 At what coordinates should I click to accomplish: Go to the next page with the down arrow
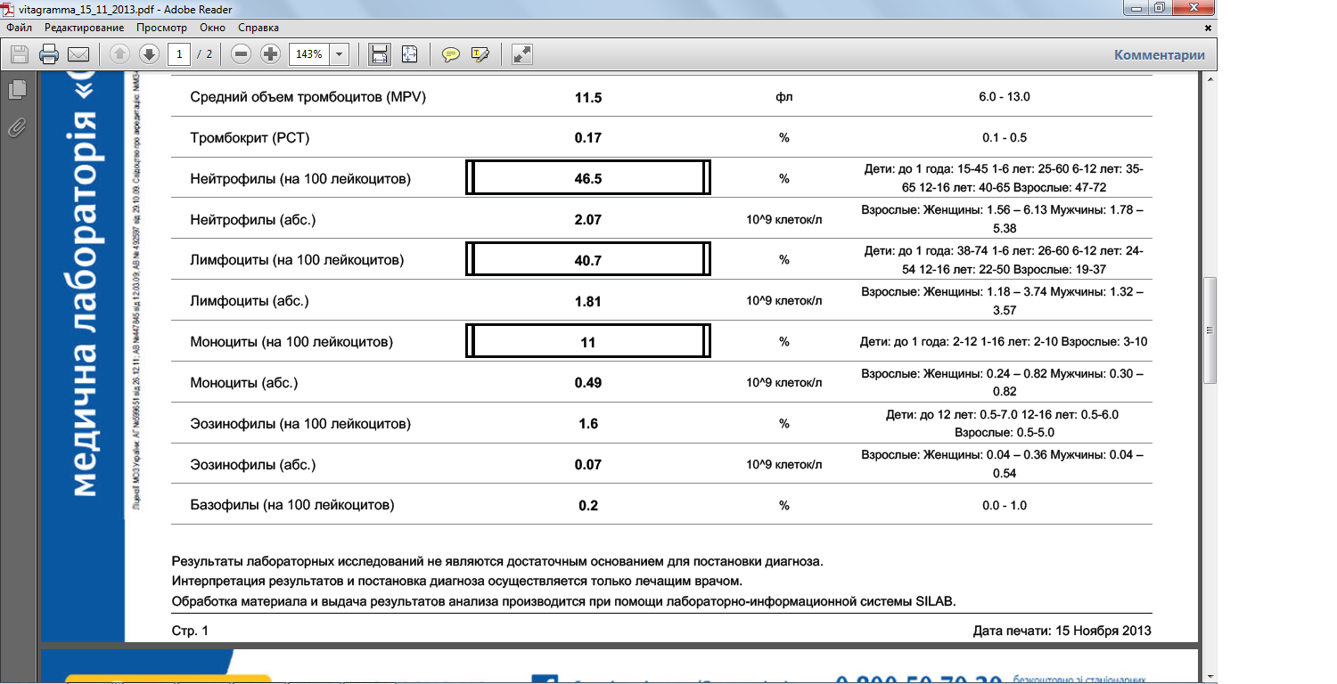click(149, 54)
